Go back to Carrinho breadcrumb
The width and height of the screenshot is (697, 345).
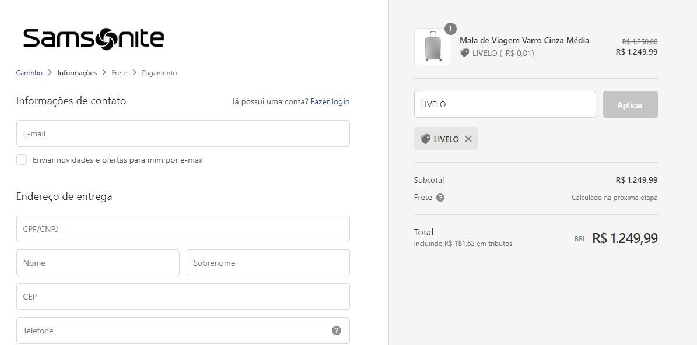[29, 73]
